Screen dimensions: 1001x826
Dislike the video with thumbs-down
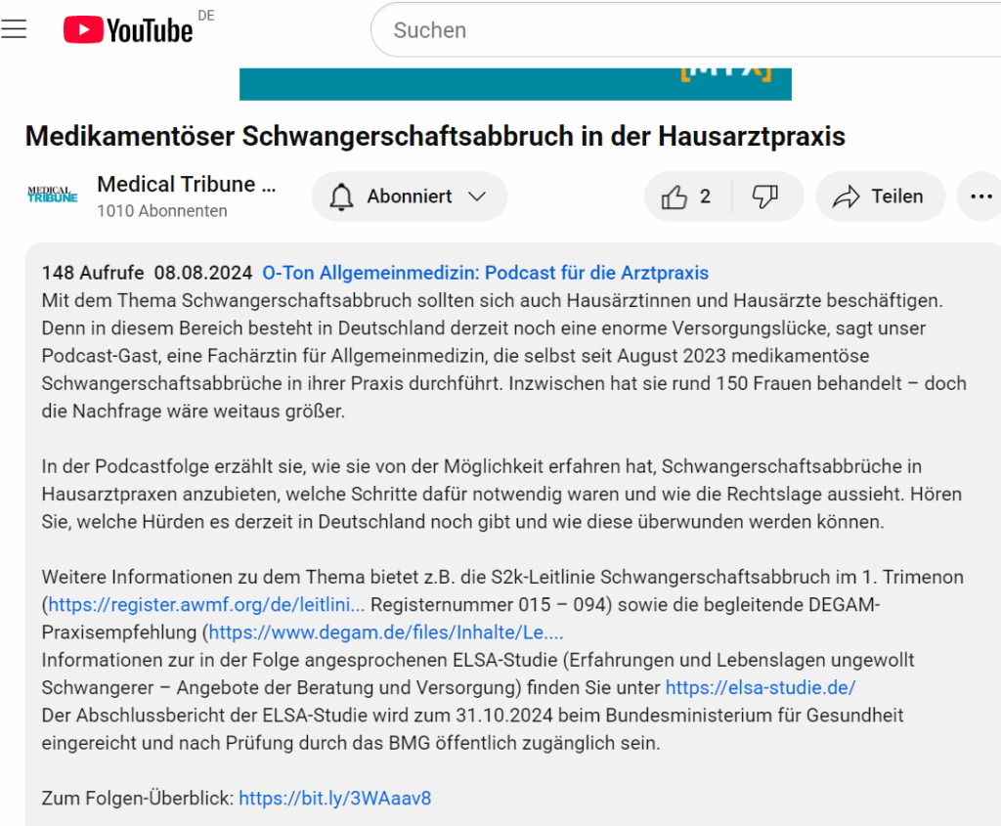point(764,196)
